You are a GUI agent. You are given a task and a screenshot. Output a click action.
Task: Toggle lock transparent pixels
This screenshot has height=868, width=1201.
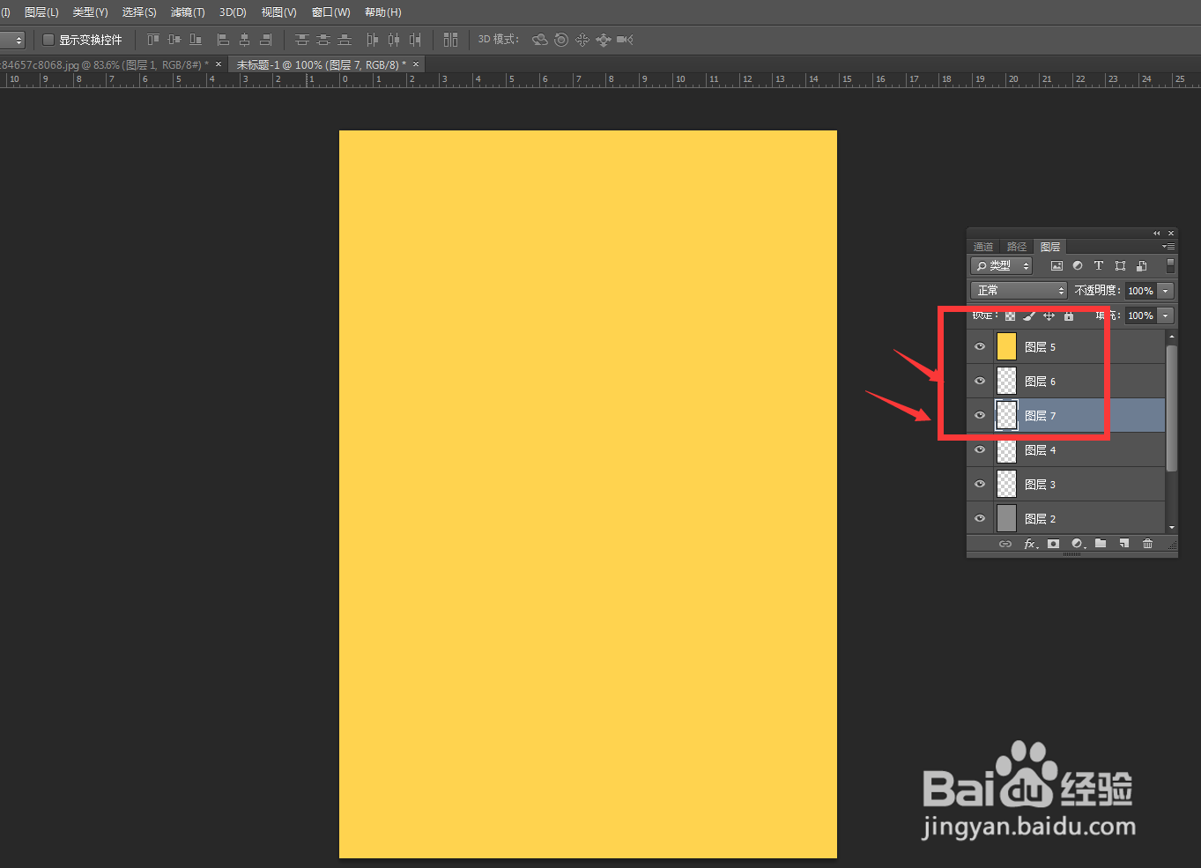coord(1010,315)
